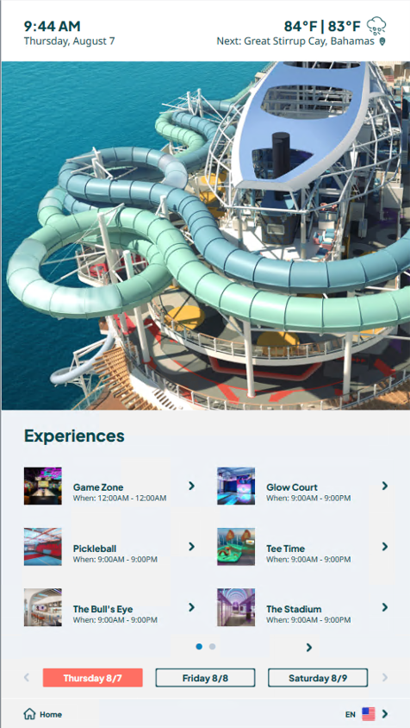The width and height of the screenshot is (410, 728).
Task: Choose the Saturday 8/9 date button
Action: point(318,678)
